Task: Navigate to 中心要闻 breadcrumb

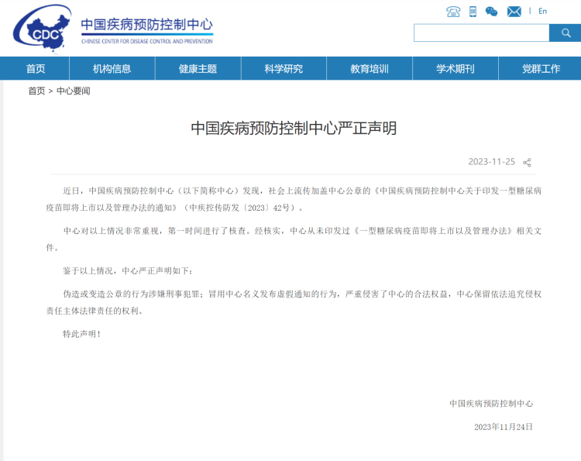Action: pos(74,91)
